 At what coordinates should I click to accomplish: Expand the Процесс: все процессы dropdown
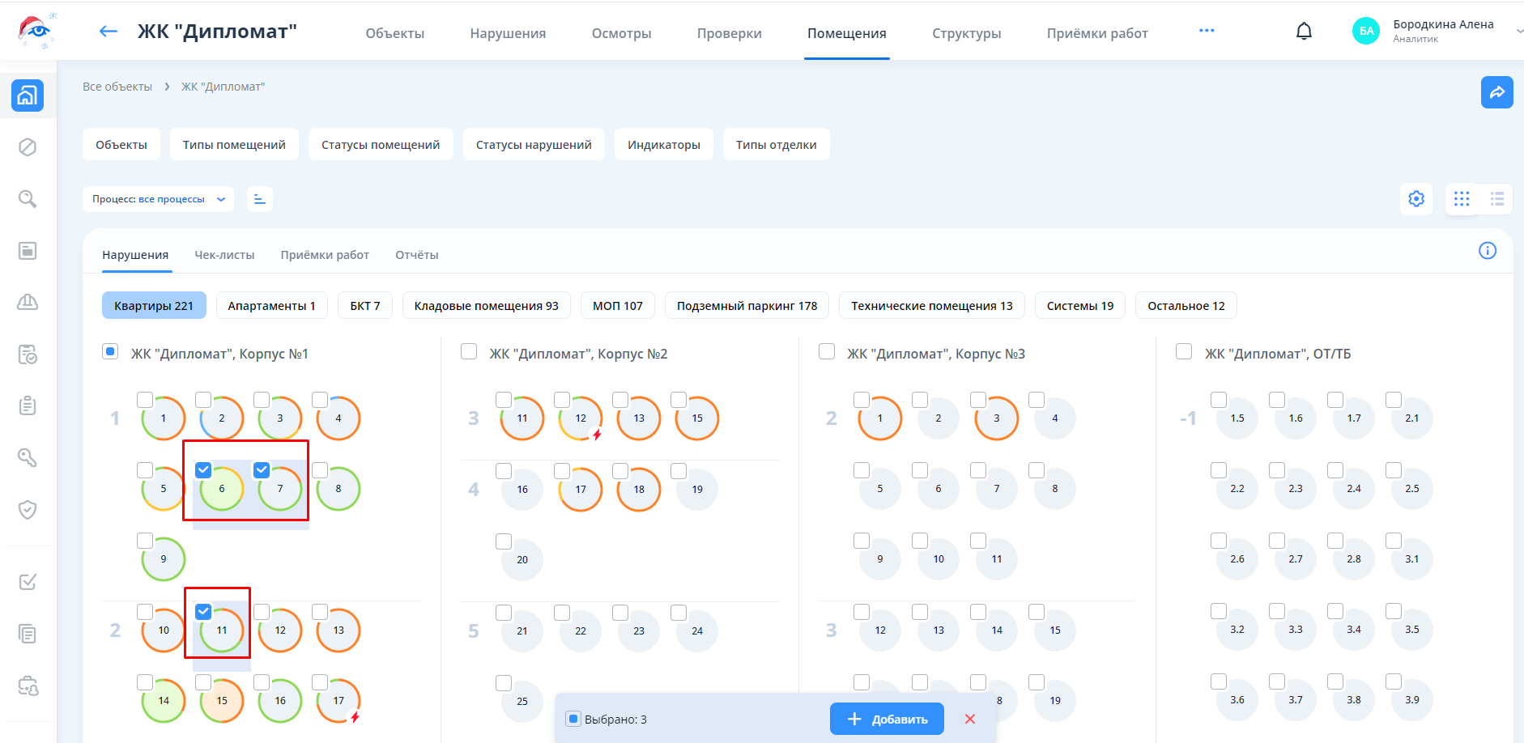pyautogui.click(x=158, y=199)
